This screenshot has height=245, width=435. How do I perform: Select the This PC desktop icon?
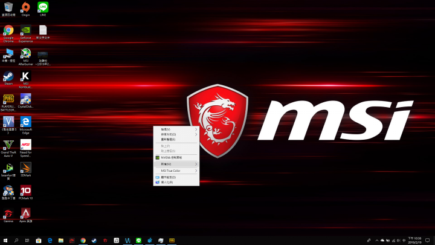point(8,55)
